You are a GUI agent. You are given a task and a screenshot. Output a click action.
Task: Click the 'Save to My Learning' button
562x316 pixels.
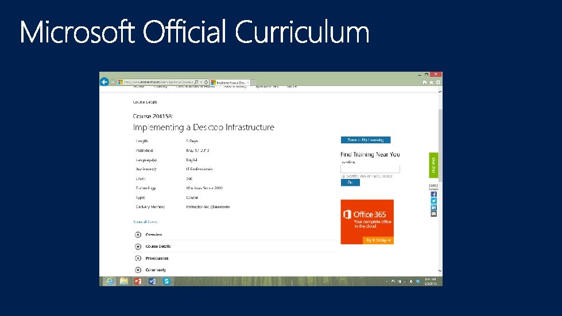(366, 140)
